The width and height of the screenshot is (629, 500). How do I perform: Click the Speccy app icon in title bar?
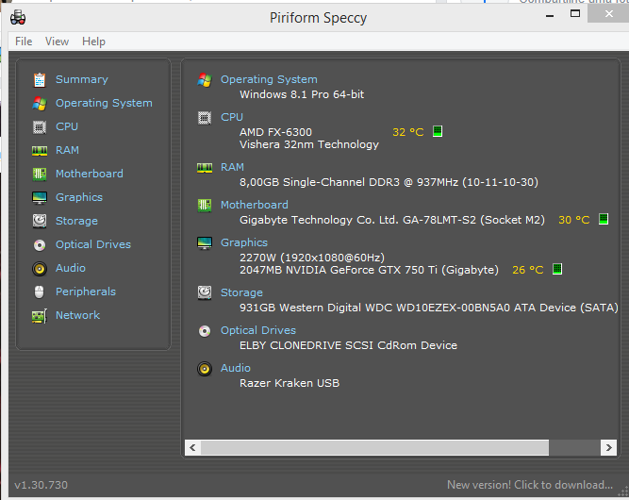[18, 18]
